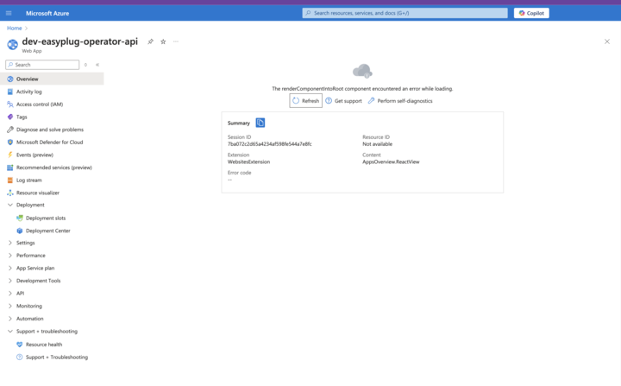Image resolution: width=621 pixels, height=386 pixels.
Task: Click the Resource ID 'Not available' text
Action: click(378, 144)
